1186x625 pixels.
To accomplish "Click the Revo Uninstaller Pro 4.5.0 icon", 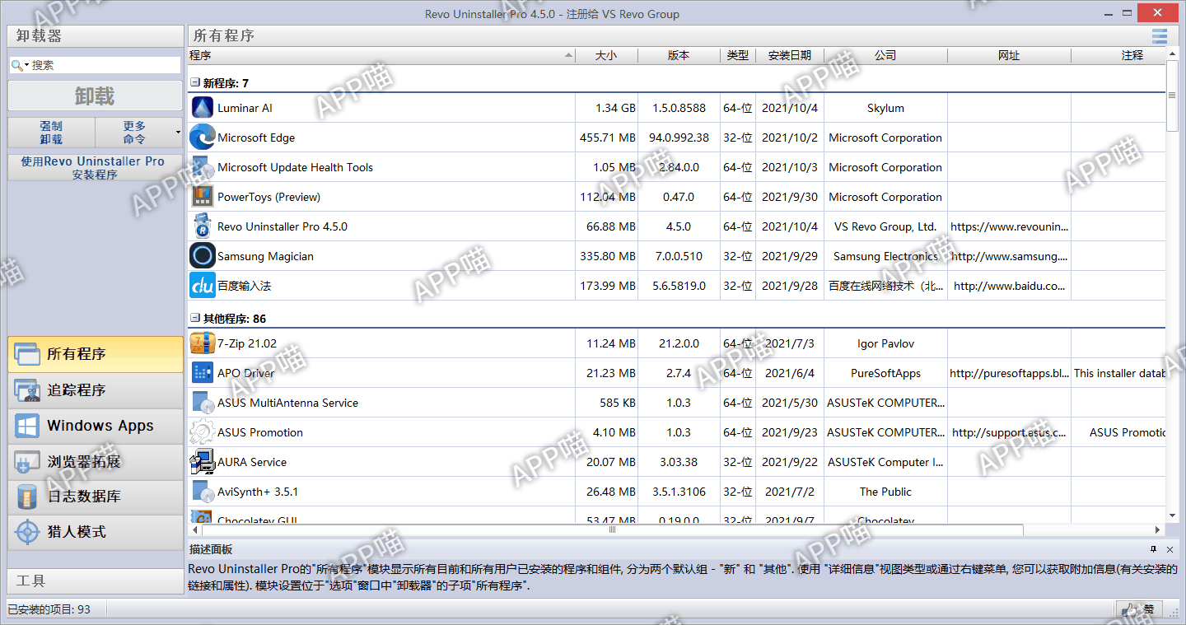I will pos(202,226).
